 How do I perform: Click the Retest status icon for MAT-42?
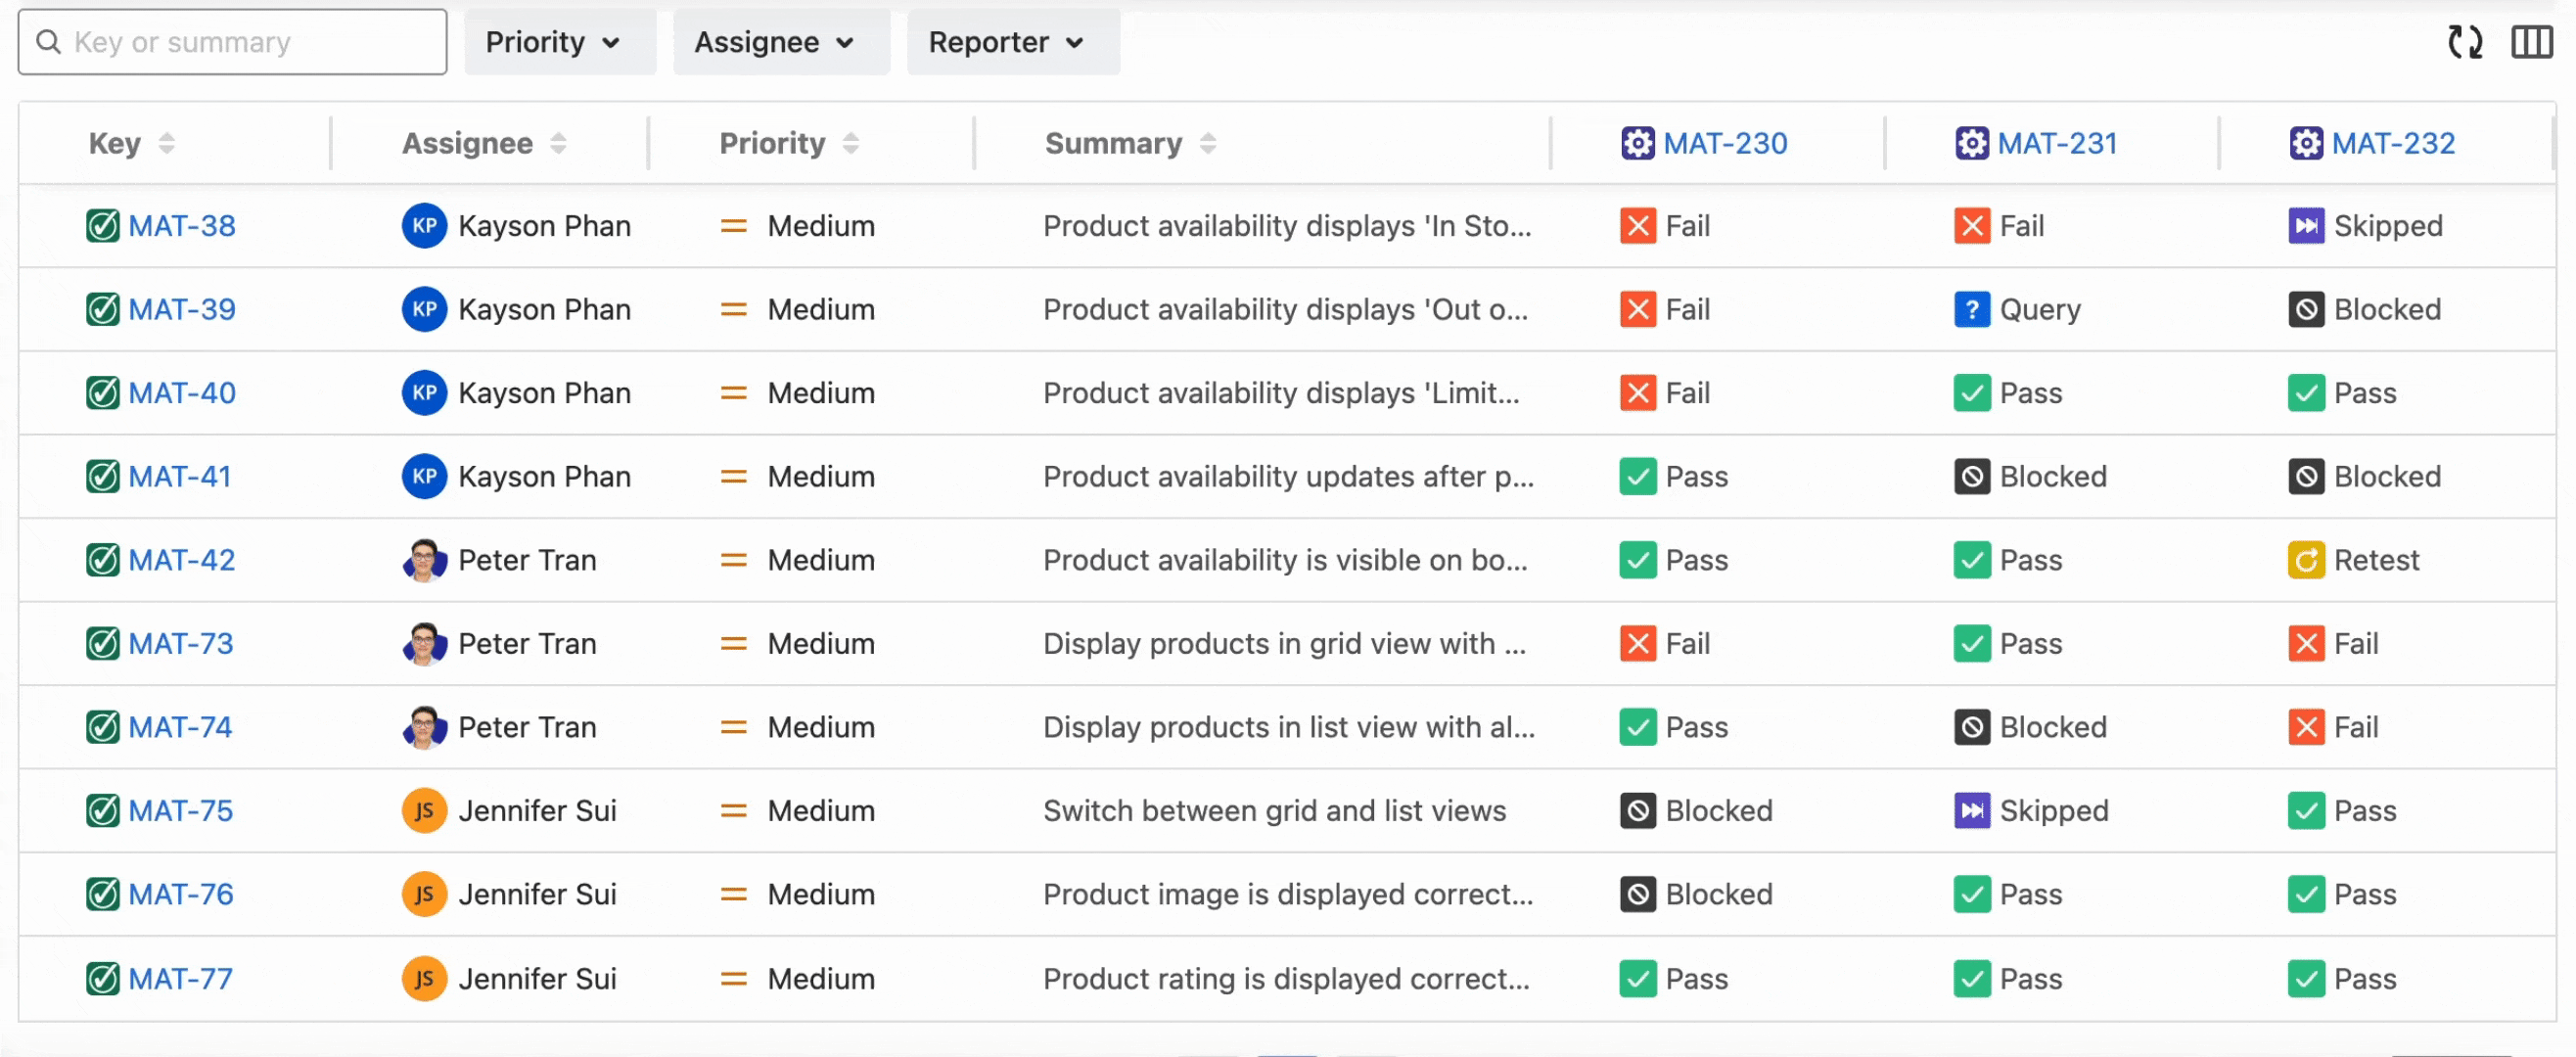tap(2305, 560)
